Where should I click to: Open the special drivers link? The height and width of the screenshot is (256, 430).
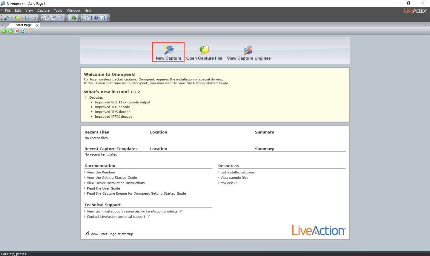click(211, 79)
